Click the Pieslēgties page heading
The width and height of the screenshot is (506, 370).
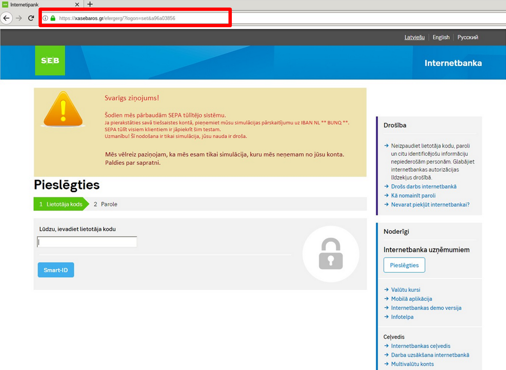[x=67, y=185]
